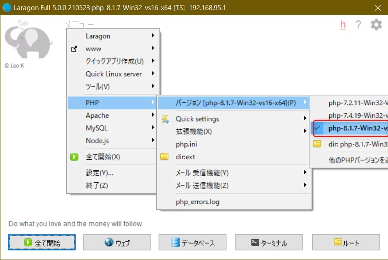Toggle the checked php-8.1.7-Win32 version
The width and height of the screenshot is (388, 260).
coord(349,128)
